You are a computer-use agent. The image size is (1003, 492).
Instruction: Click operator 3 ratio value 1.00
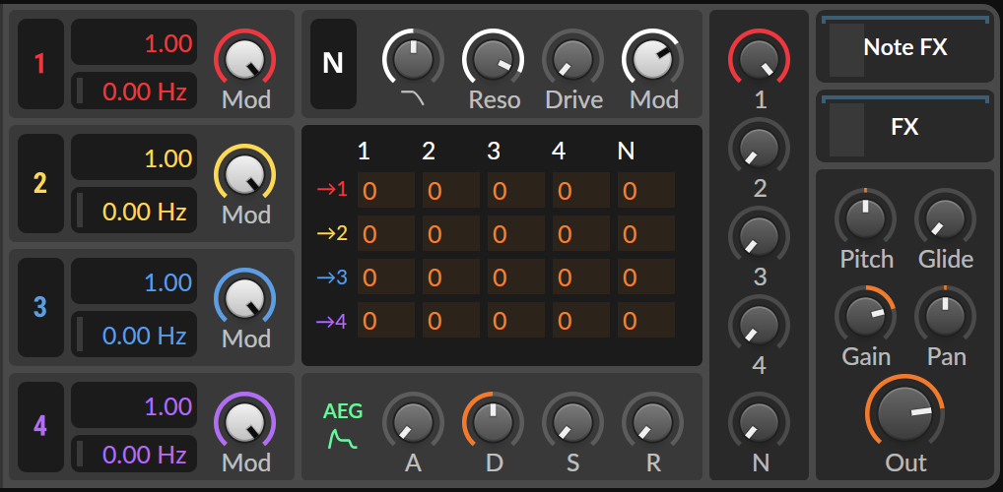[x=134, y=282]
